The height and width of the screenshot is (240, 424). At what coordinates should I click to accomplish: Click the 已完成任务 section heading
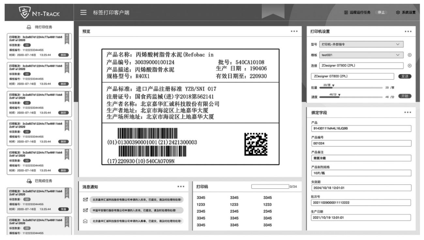point(43,181)
